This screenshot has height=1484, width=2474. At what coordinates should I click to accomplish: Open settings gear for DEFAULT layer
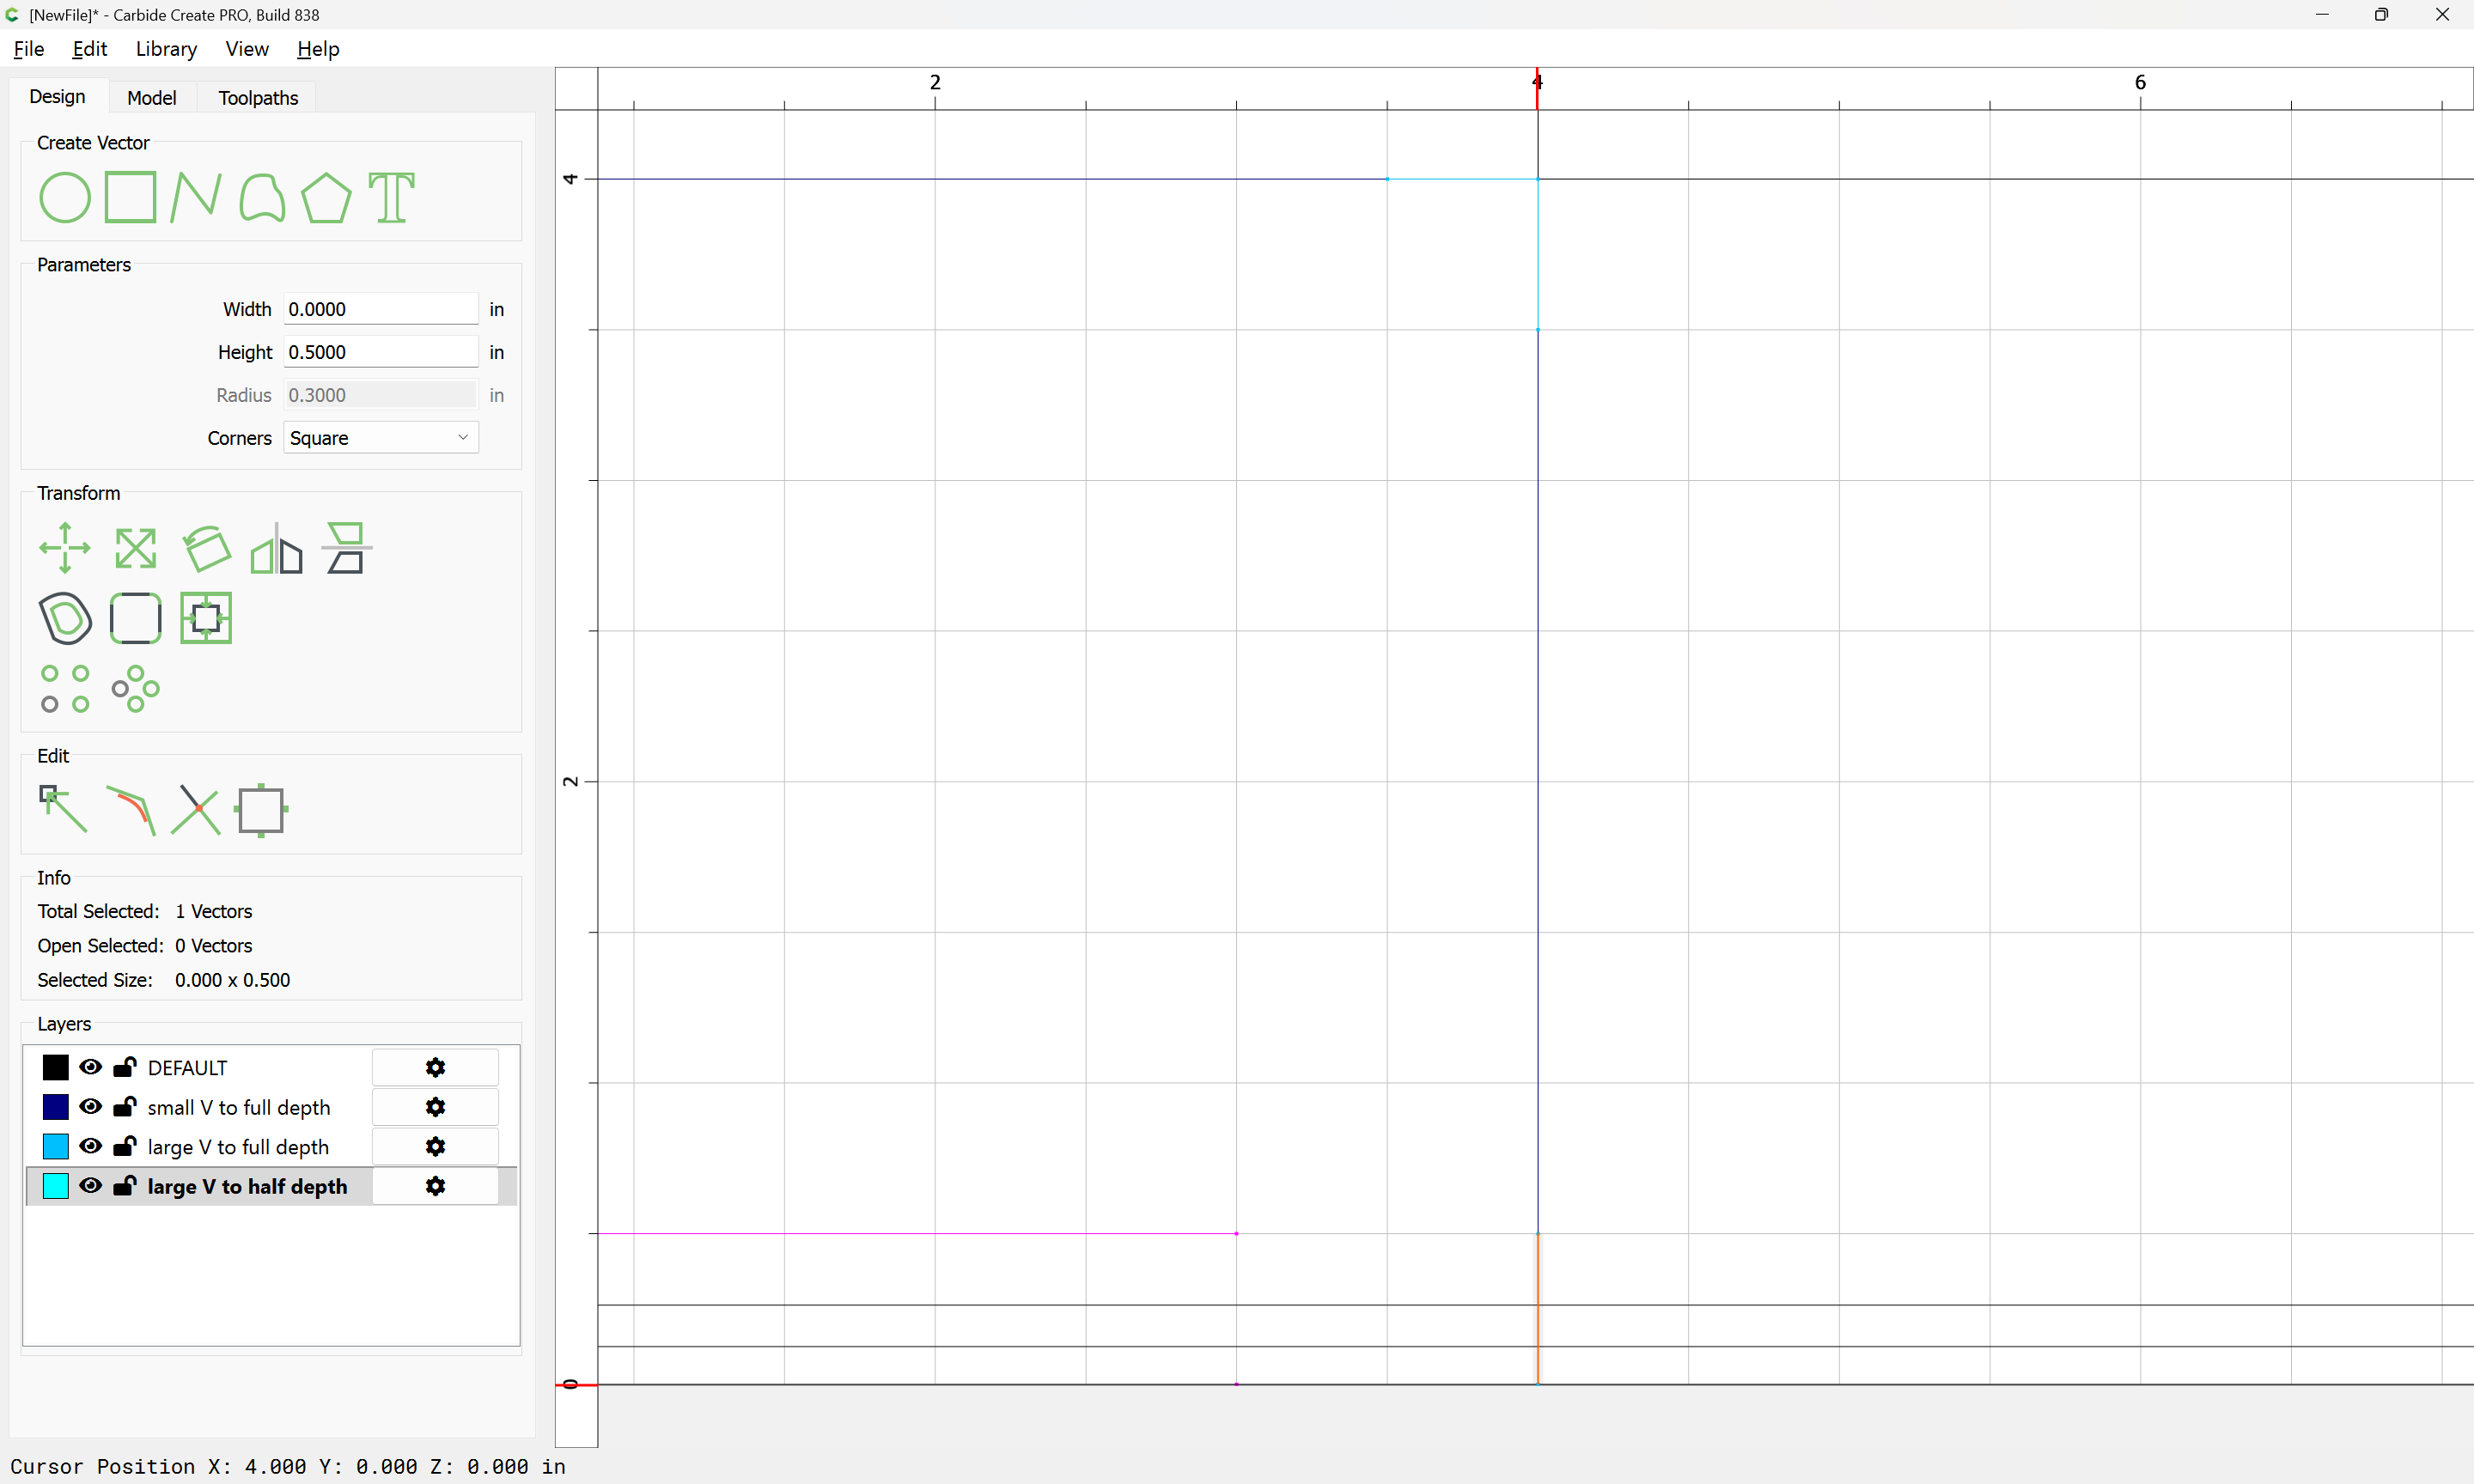pyautogui.click(x=435, y=1067)
